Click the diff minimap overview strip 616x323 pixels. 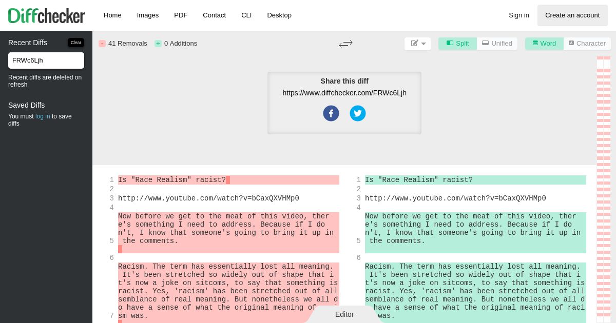tap(604, 190)
